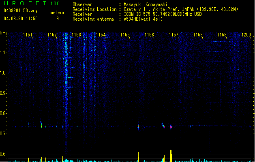Click the 1156 time marker
This screenshot has height=162, width=255.
coord(149,35)
